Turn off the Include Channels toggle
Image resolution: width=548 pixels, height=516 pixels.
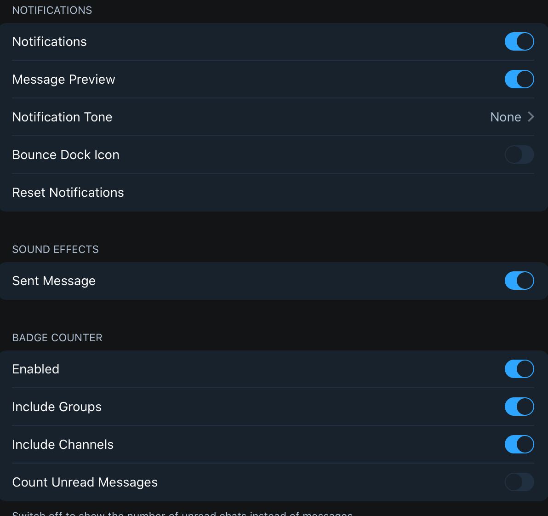[x=519, y=444]
